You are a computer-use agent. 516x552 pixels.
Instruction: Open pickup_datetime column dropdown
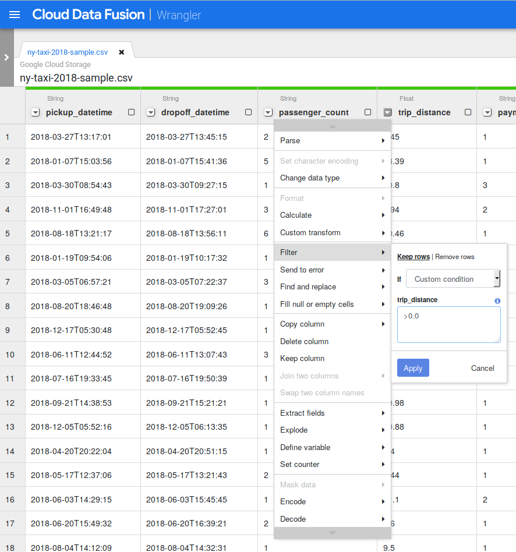(36, 112)
